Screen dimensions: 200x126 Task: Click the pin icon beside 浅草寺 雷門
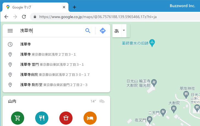pos(10,65)
